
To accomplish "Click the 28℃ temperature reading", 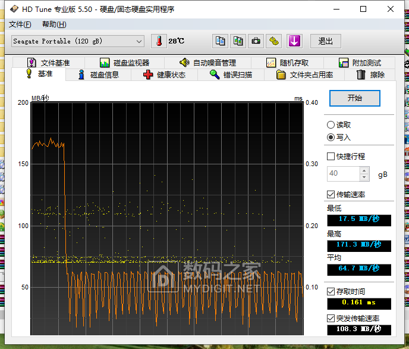I will (177, 41).
